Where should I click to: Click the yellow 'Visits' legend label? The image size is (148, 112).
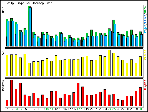click(145, 55)
